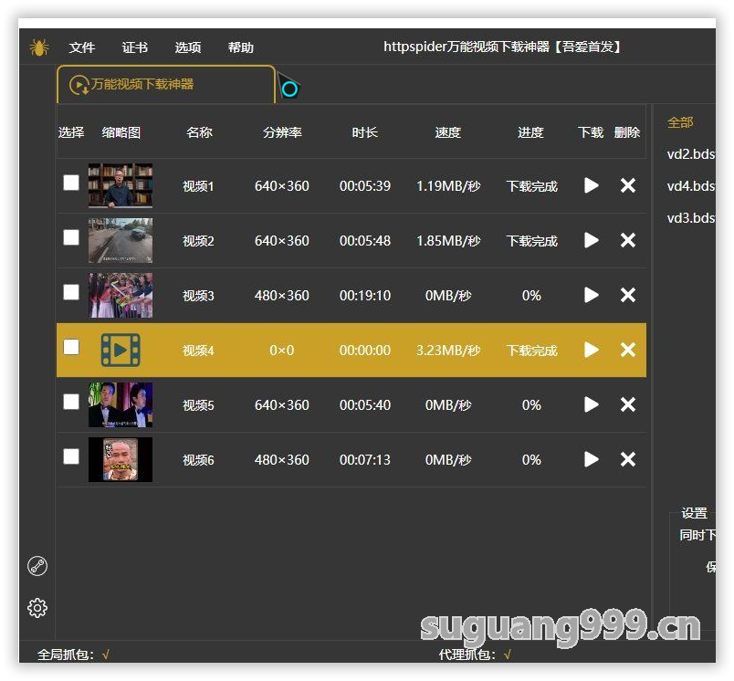The width and height of the screenshot is (734, 681).
Task: Tick the checkbox for 视频6
Action: point(71,456)
